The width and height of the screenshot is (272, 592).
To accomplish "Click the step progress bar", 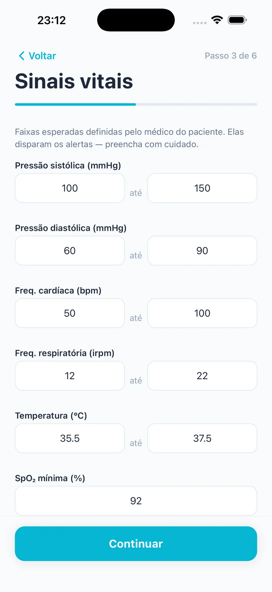I will pos(136,104).
